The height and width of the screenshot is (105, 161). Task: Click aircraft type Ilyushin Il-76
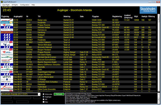coord(97,82)
